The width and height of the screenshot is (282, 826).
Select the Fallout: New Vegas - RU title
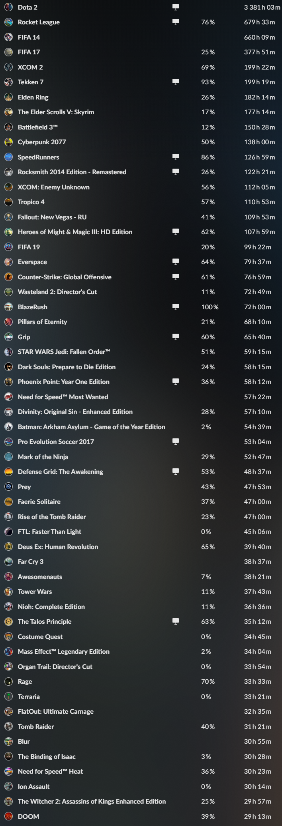coord(52,217)
